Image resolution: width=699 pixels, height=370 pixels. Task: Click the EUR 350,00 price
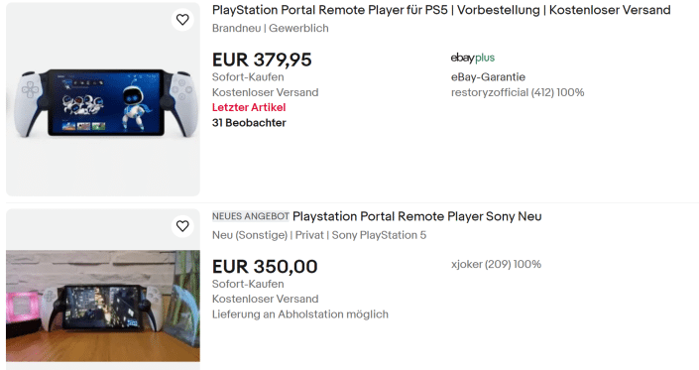265,267
